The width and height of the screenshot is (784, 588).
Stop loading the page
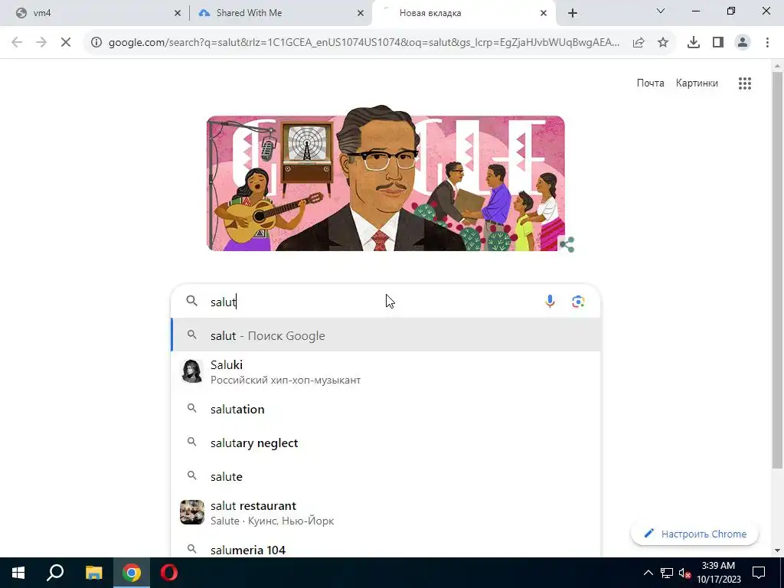coord(66,43)
